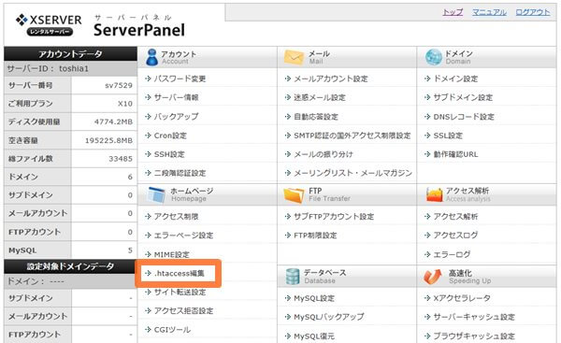
Task: Open アクセス制限 under Homepage
Action: click(x=176, y=217)
